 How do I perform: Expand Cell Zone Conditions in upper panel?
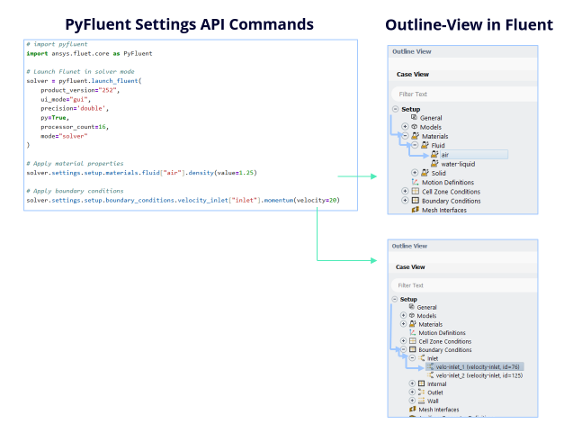click(405, 191)
